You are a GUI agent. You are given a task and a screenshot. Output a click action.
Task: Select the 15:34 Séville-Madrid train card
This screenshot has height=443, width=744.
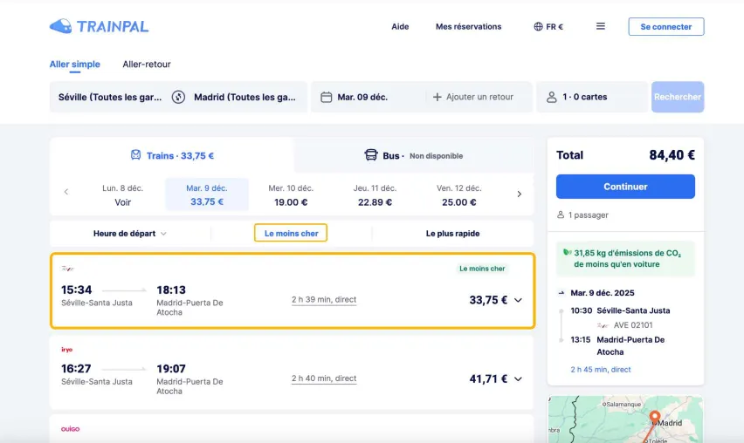coord(293,290)
